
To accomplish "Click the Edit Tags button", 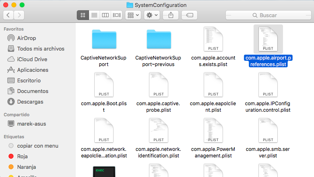I will point(189,15).
